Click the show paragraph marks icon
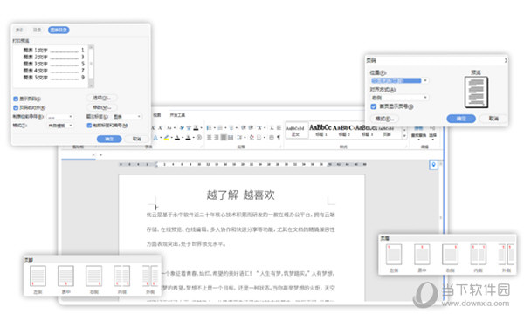Image resolution: width=524 pixels, height=321 pixels. pyautogui.click(x=279, y=137)
